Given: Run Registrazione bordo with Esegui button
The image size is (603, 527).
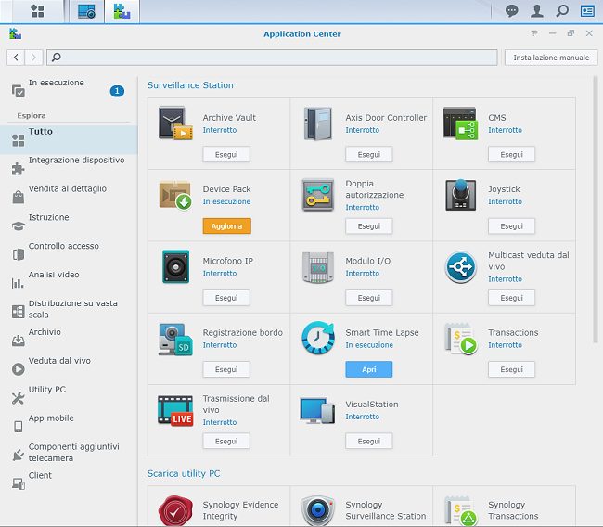Looking at the screenshot, I should (x=226, y=369).
